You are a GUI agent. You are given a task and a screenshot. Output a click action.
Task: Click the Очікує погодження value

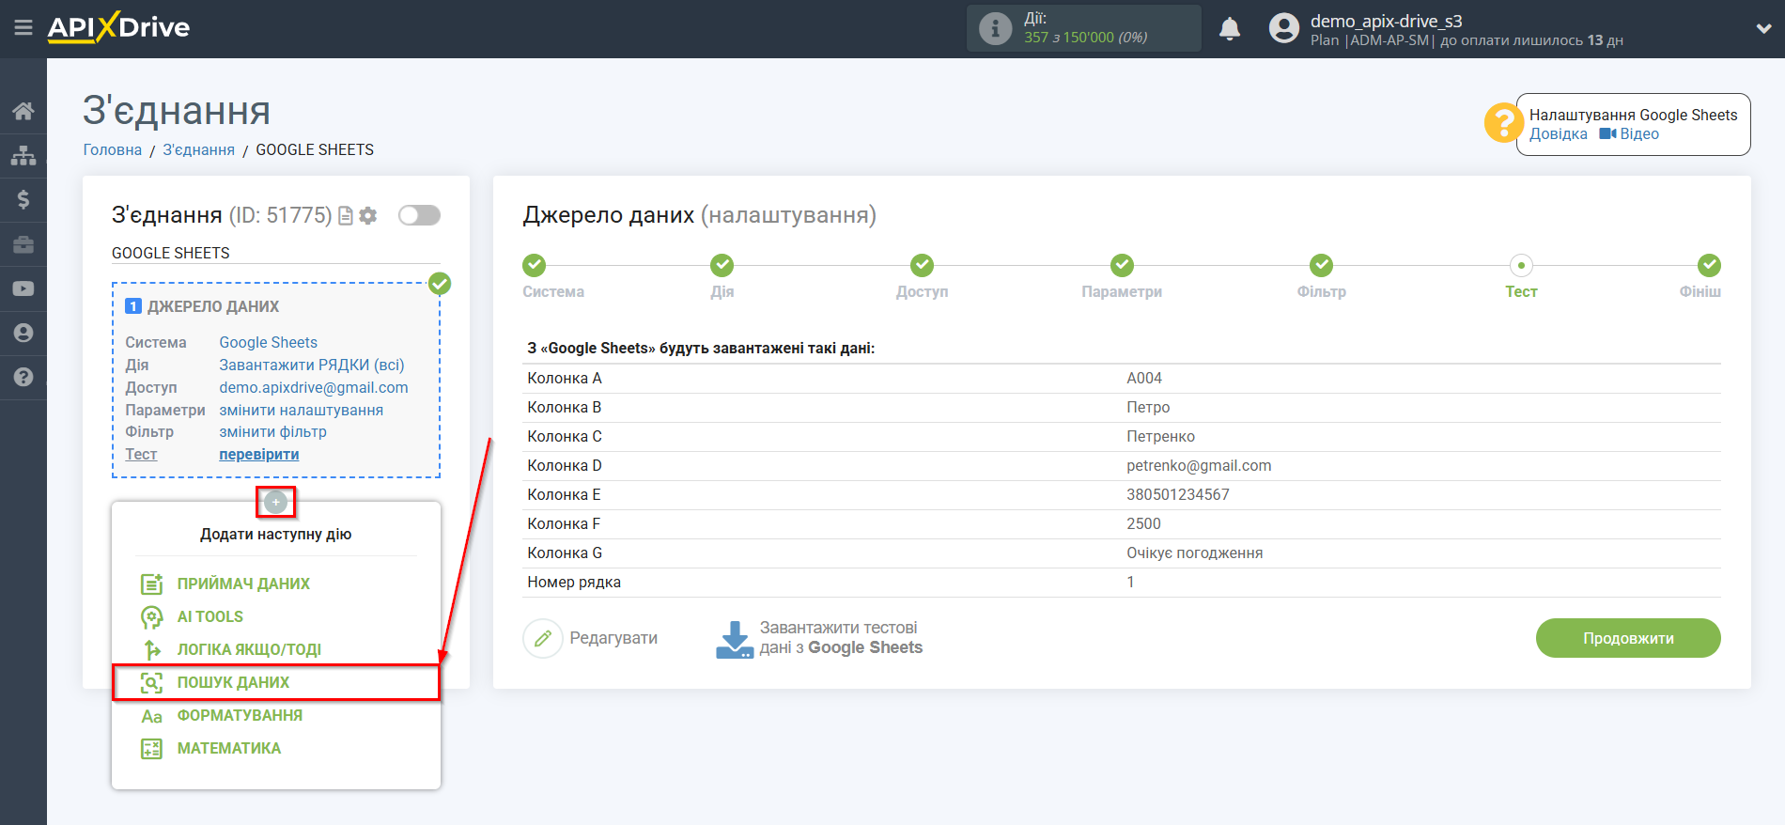1195,553
